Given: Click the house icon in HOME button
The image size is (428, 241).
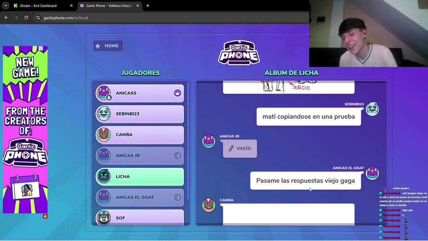Looking at the screenshot, I should click(x=98, y=46).
